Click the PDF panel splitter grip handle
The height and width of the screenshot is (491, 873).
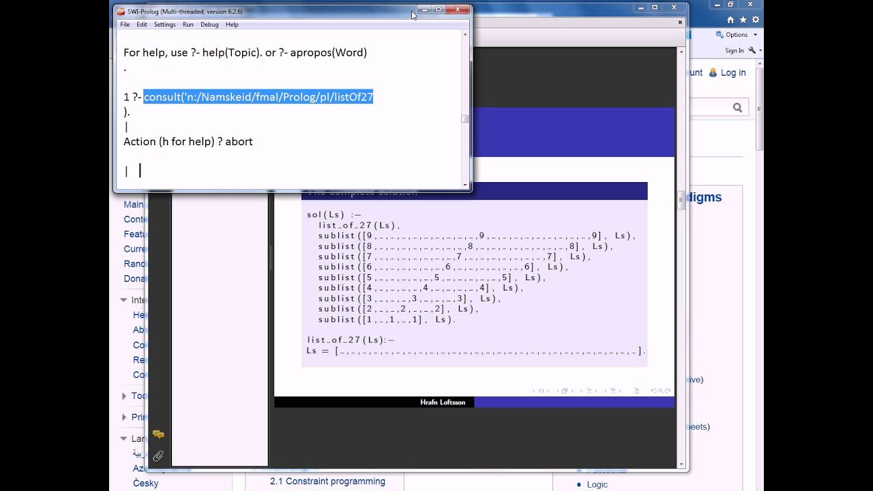(x=270, y=257)
